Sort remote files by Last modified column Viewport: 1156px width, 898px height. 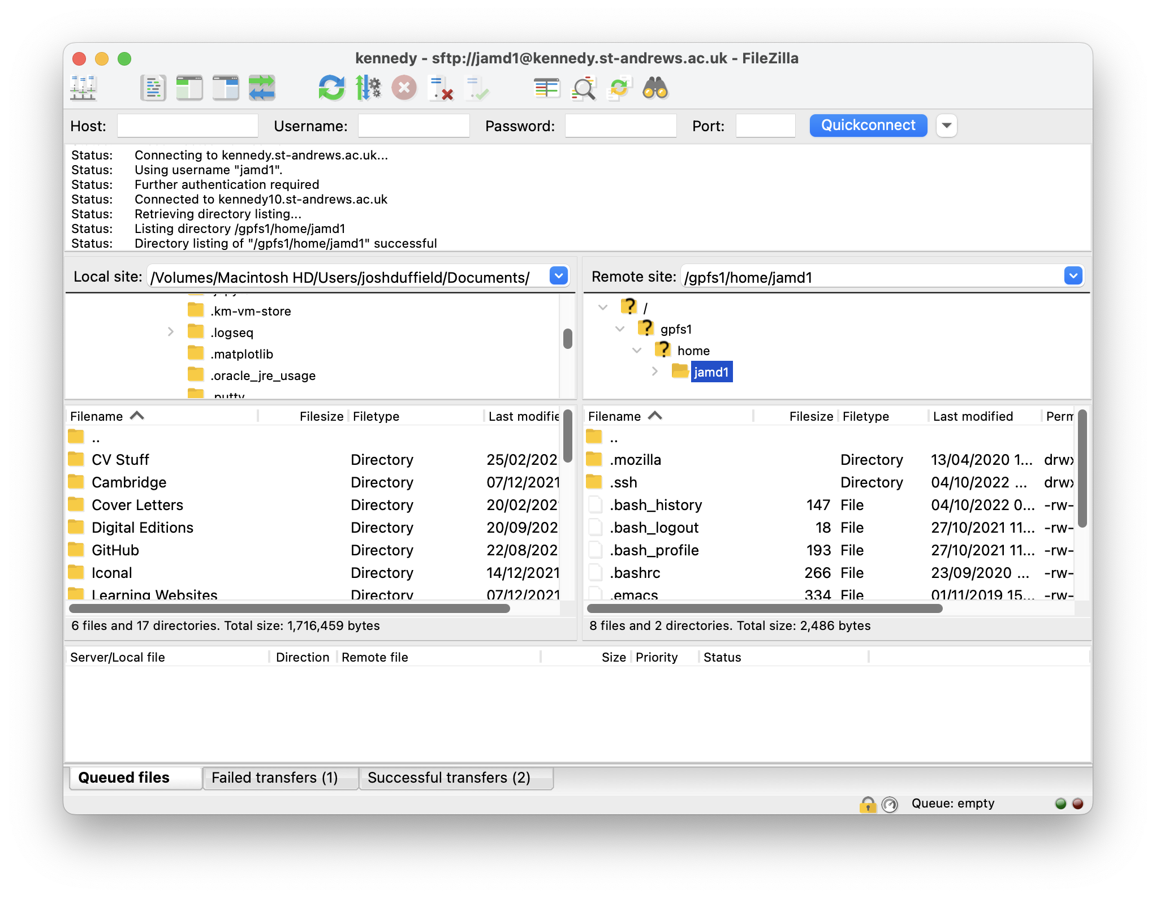coord(984,416)
